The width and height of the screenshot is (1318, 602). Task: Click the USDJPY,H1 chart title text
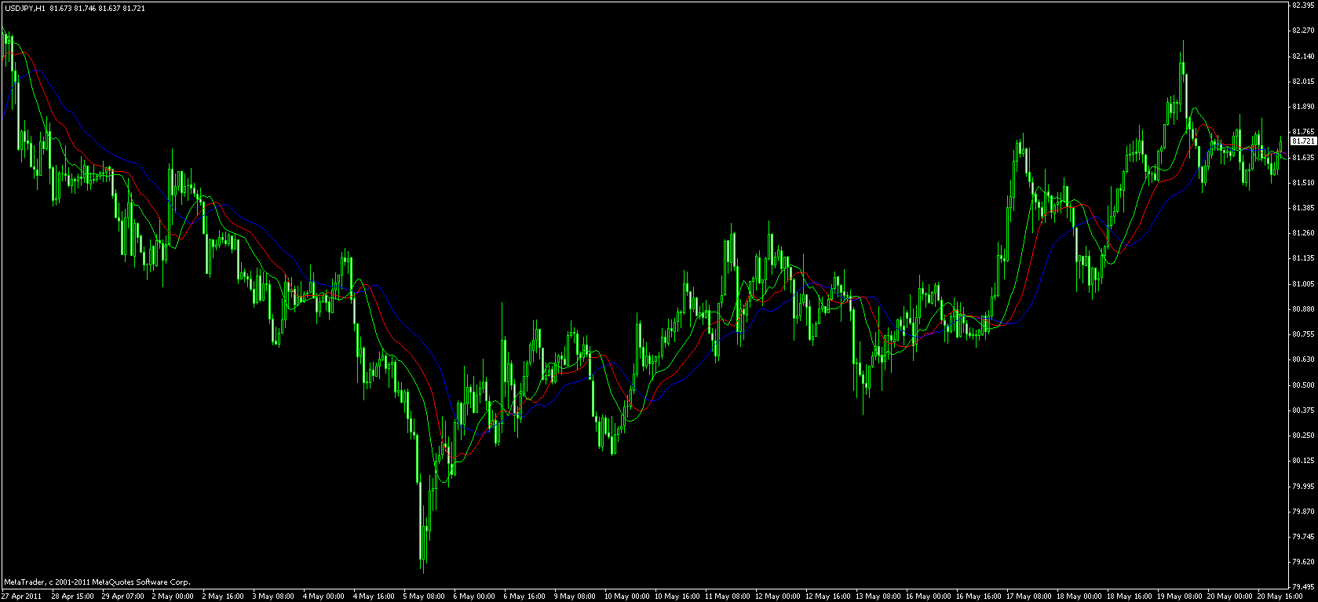(24, 8)
